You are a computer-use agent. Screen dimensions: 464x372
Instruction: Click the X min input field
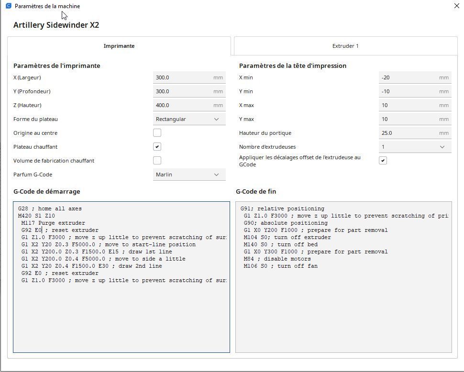click(x=415, y=77)
